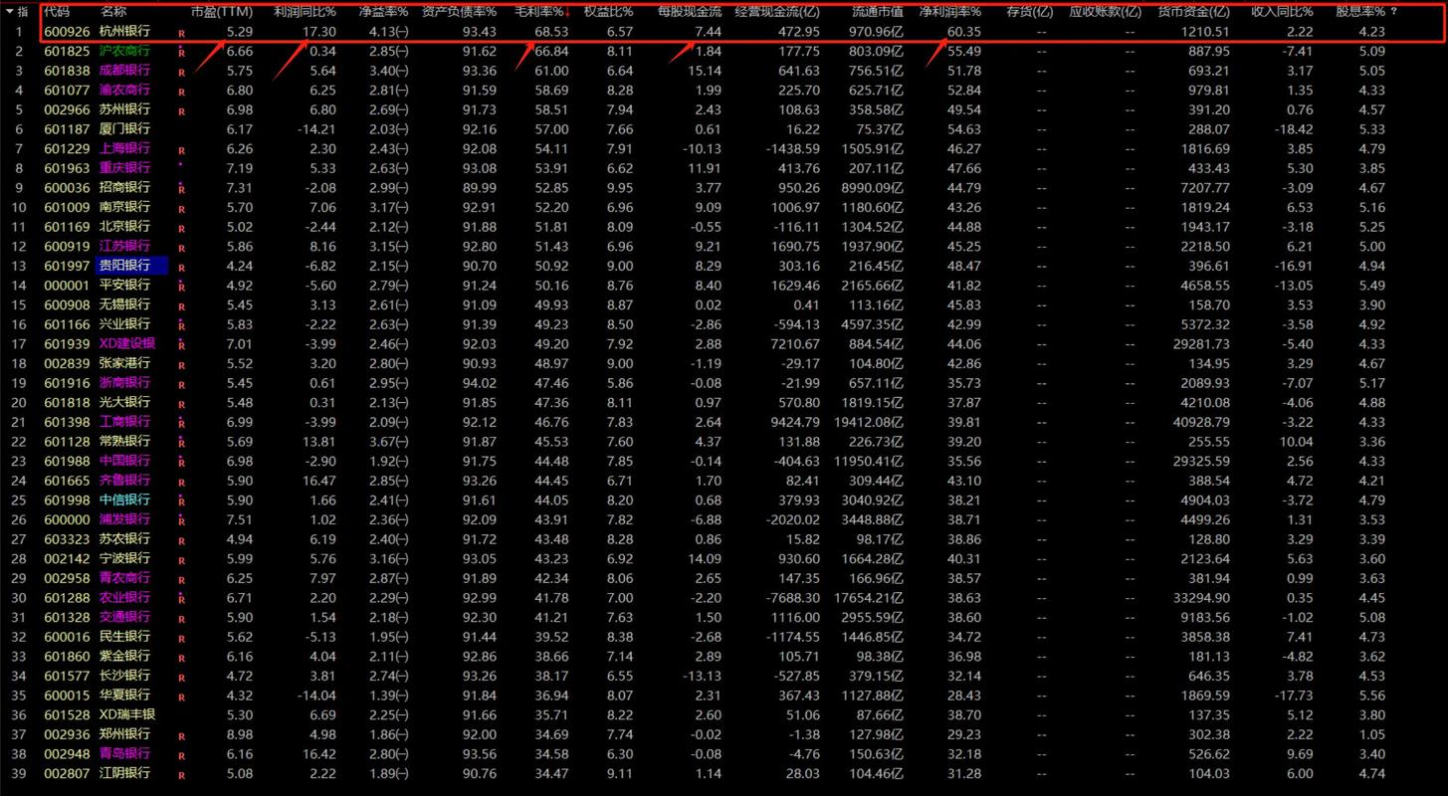
Task: Click the 货币资金(亿) column header
Action: (x=1193, y=12)
